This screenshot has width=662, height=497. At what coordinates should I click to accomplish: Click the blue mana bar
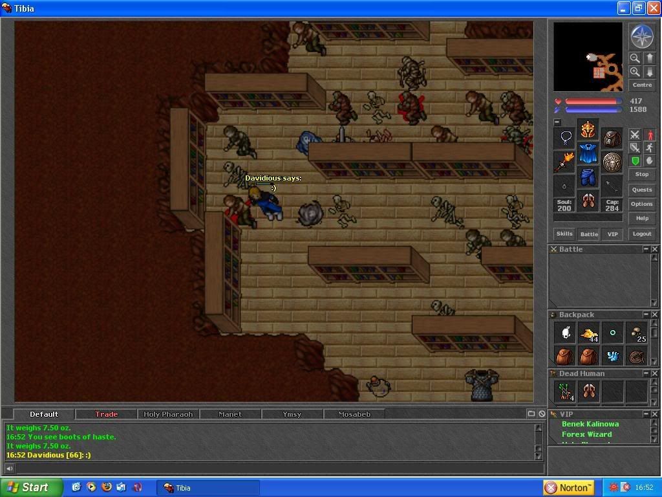click(x=593, y=110)
